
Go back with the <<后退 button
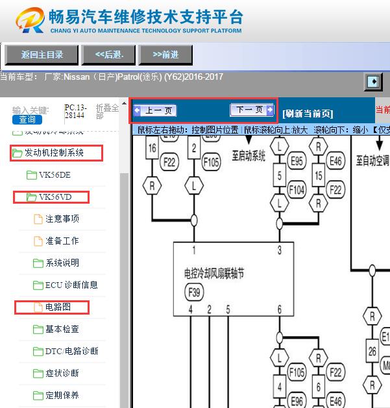[x=108, y=55]
